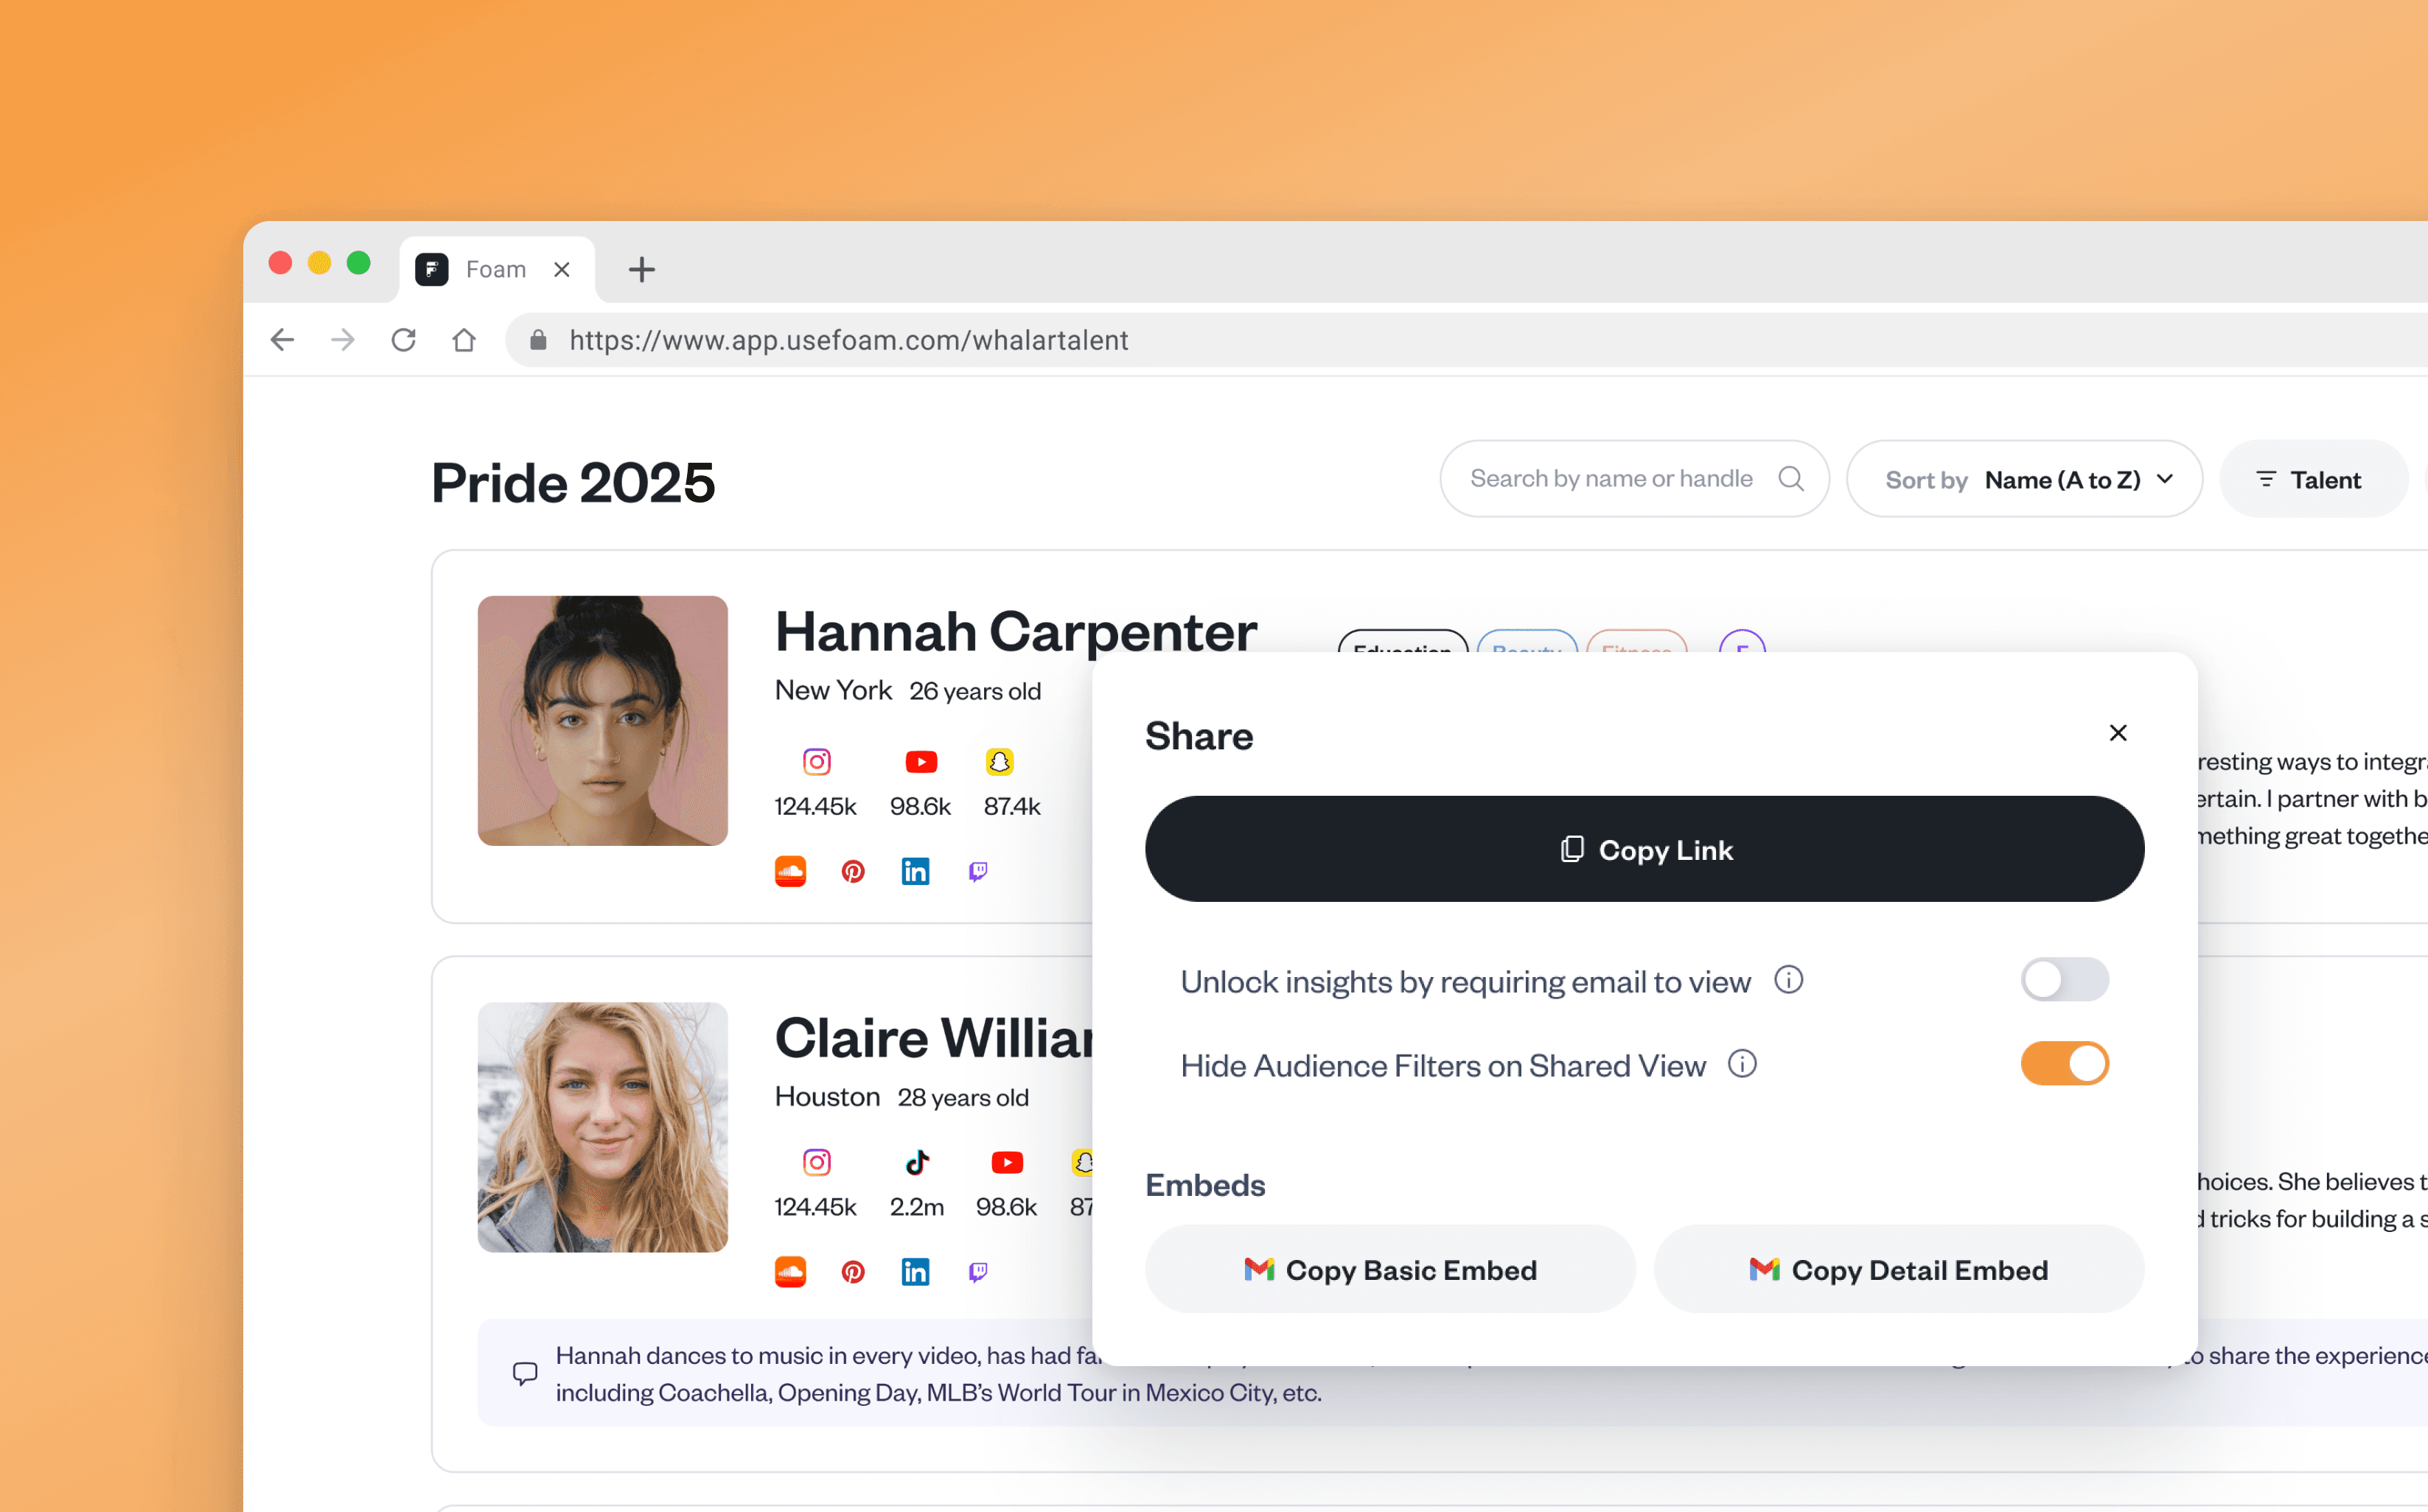
Task: Click Hannah's Snapchat icon
Action: 999,762
